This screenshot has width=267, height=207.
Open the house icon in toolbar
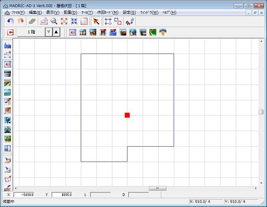(163, 32)
